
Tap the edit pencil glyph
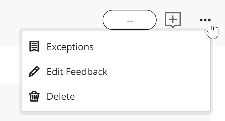34,72
